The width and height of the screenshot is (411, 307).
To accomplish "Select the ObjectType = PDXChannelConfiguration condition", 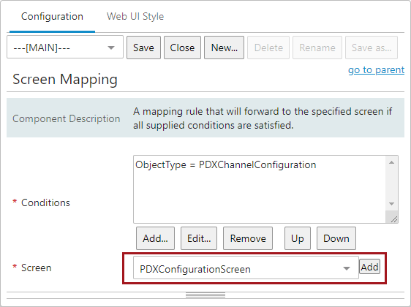I will [x=226, y=164].
